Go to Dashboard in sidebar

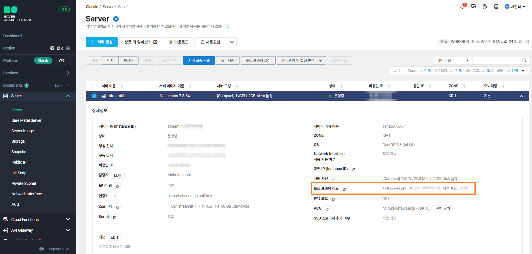click(x=12, y=36)
